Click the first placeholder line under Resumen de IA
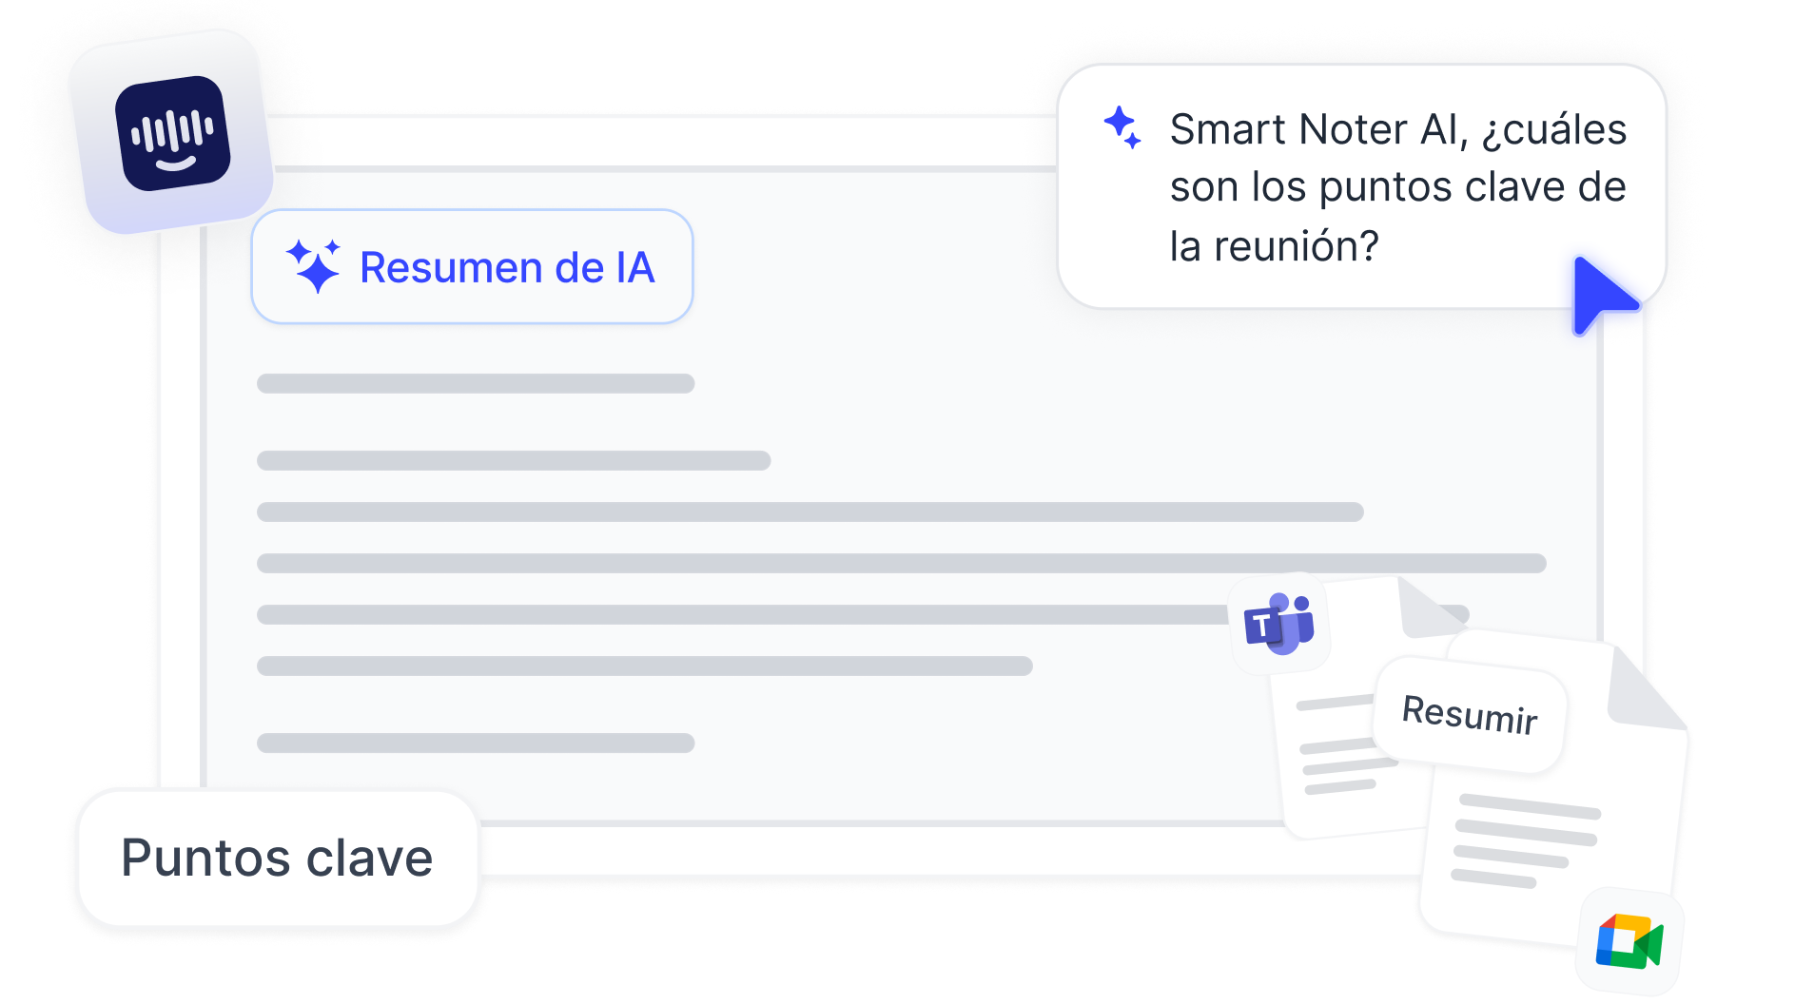Screen dimensions: 1795x1004 coord(476,383)
